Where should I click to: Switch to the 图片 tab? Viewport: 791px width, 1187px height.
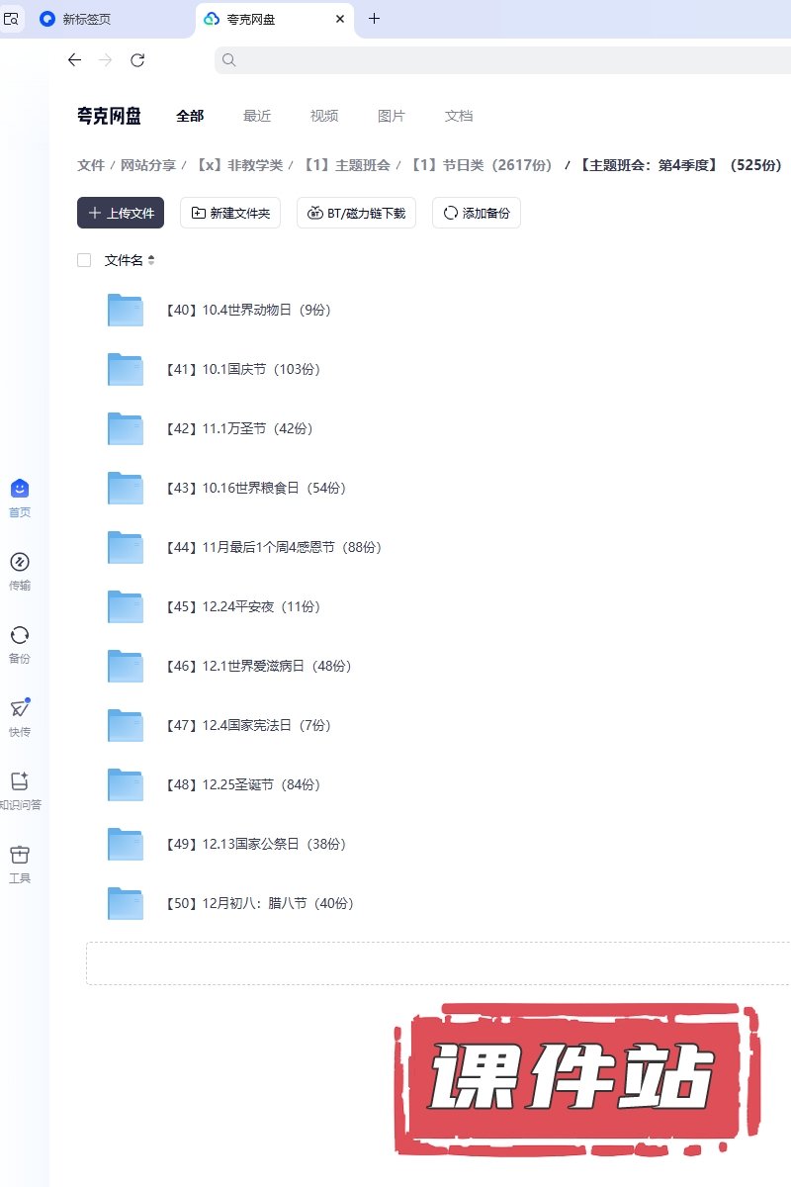[x=392, y=116]
